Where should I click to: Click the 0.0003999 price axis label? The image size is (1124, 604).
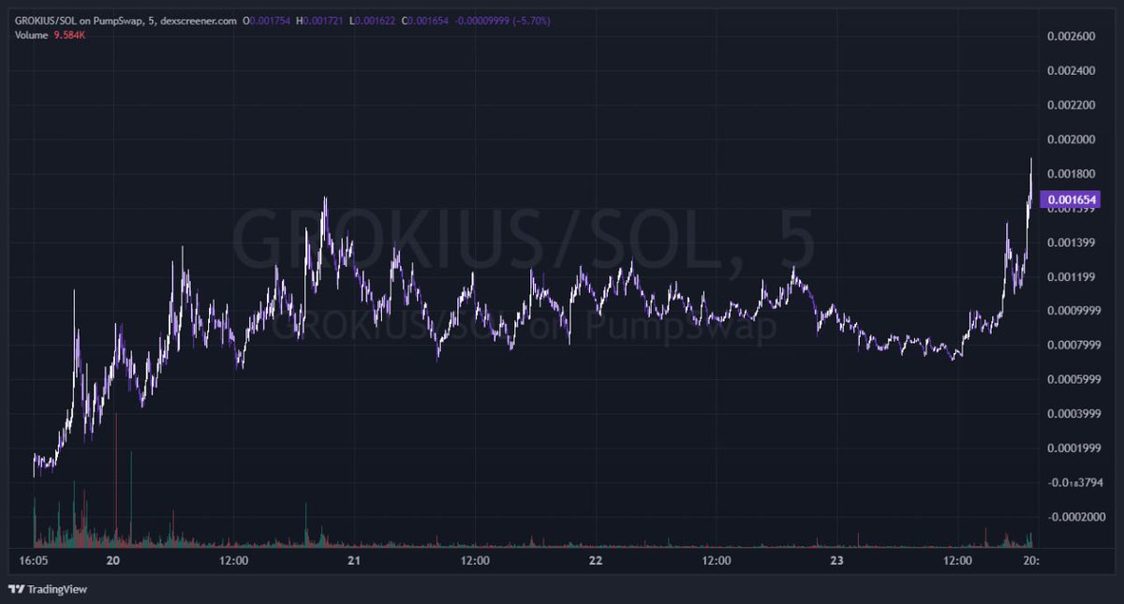1073,414
